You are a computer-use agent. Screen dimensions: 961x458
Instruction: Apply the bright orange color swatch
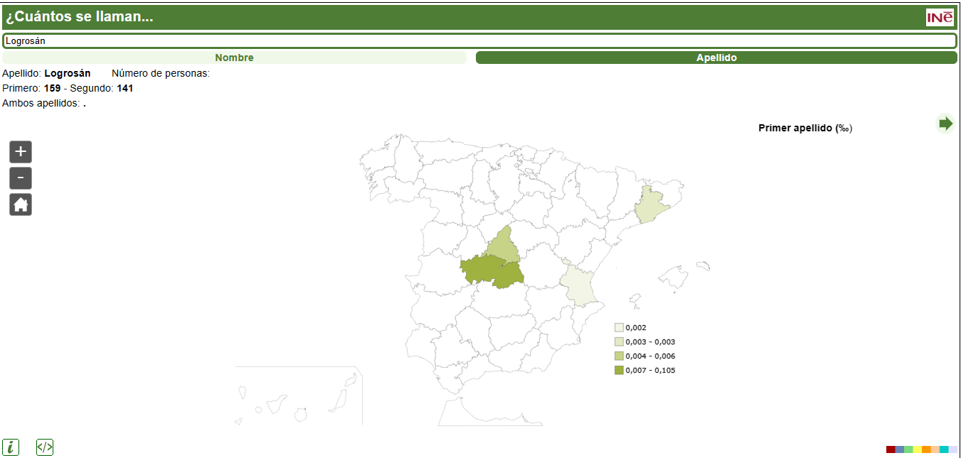(x=926, y=449)
